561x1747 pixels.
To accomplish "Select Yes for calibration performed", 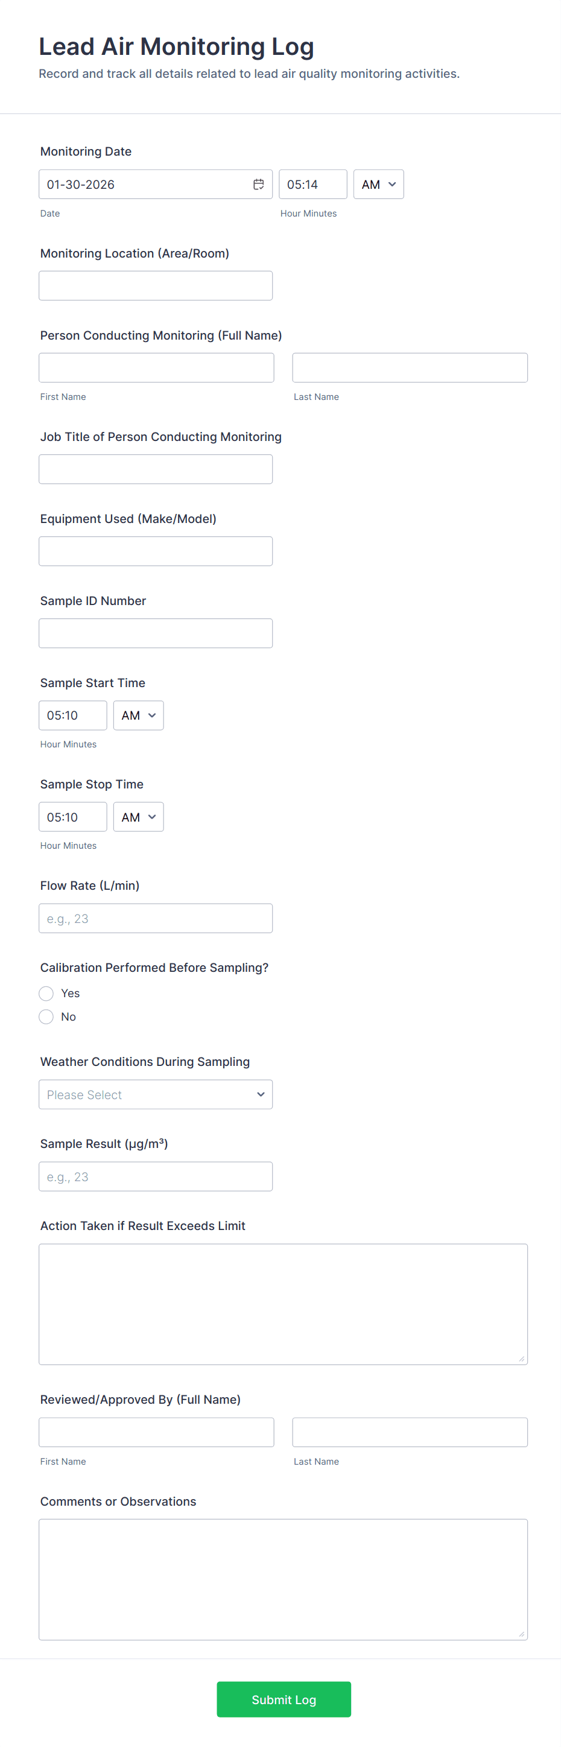I will coord(46,994).
